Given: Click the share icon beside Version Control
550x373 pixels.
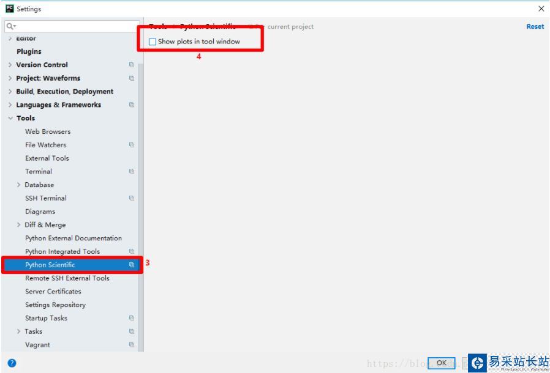Looking at the screenshot, I should tap(132, 65).
